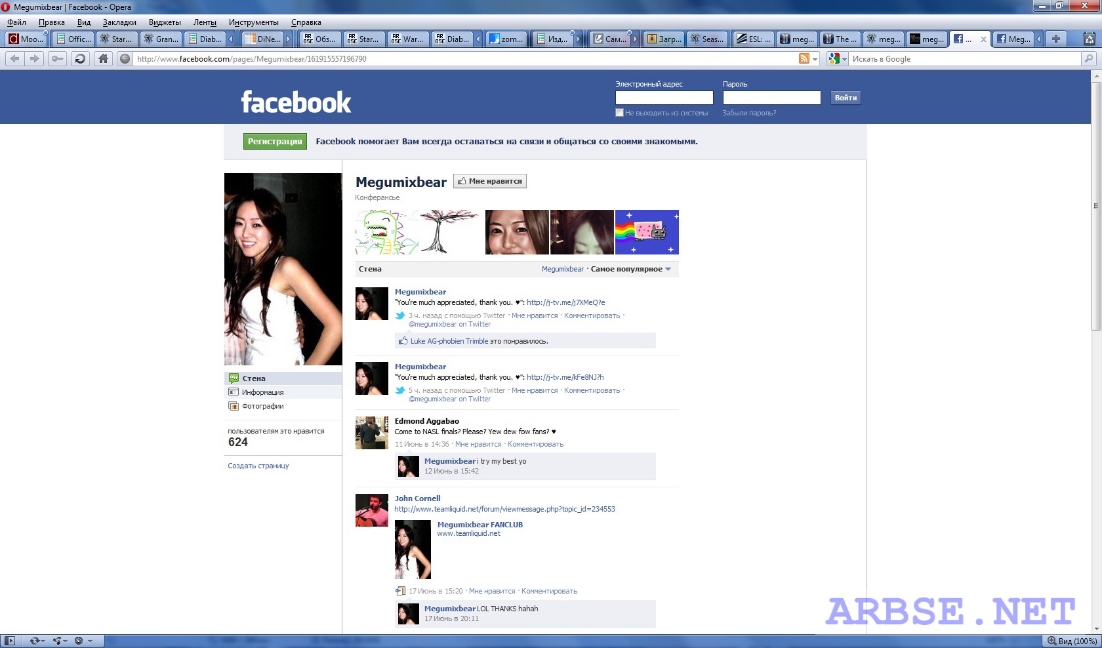Click the Мне нравится button next to Megumixbear
This screenshot has width=1102, height=648.
pos(490,181)
